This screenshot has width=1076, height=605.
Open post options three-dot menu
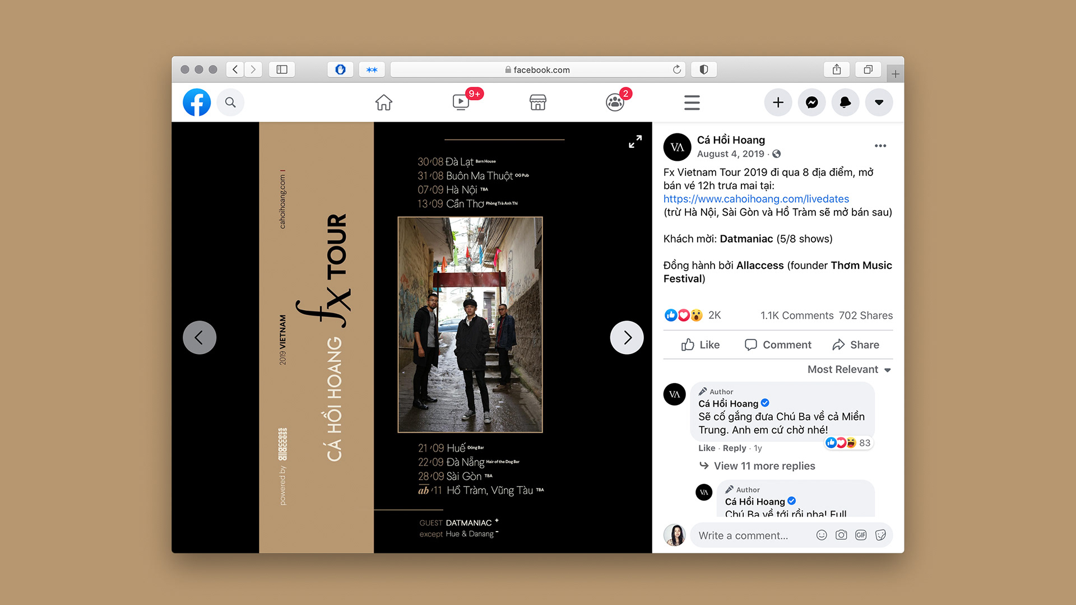click(880, 146)
